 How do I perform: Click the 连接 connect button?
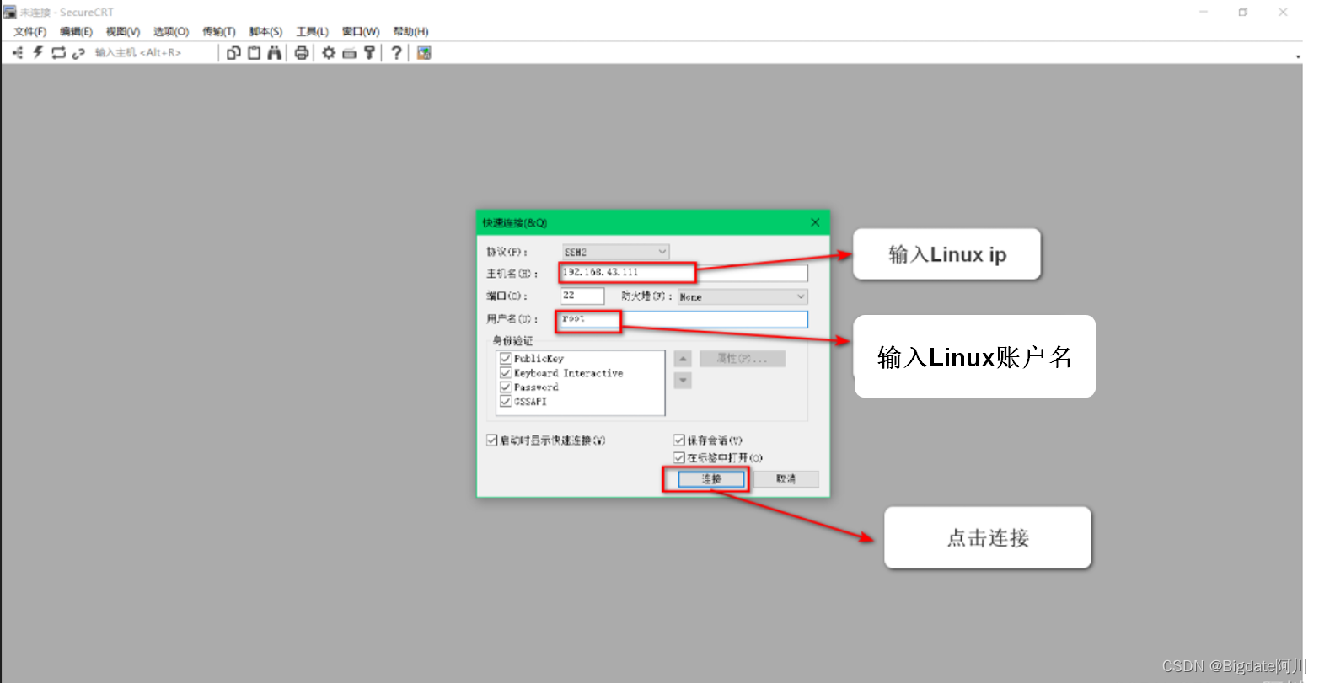pyautogui.click(x=711, y=479)
